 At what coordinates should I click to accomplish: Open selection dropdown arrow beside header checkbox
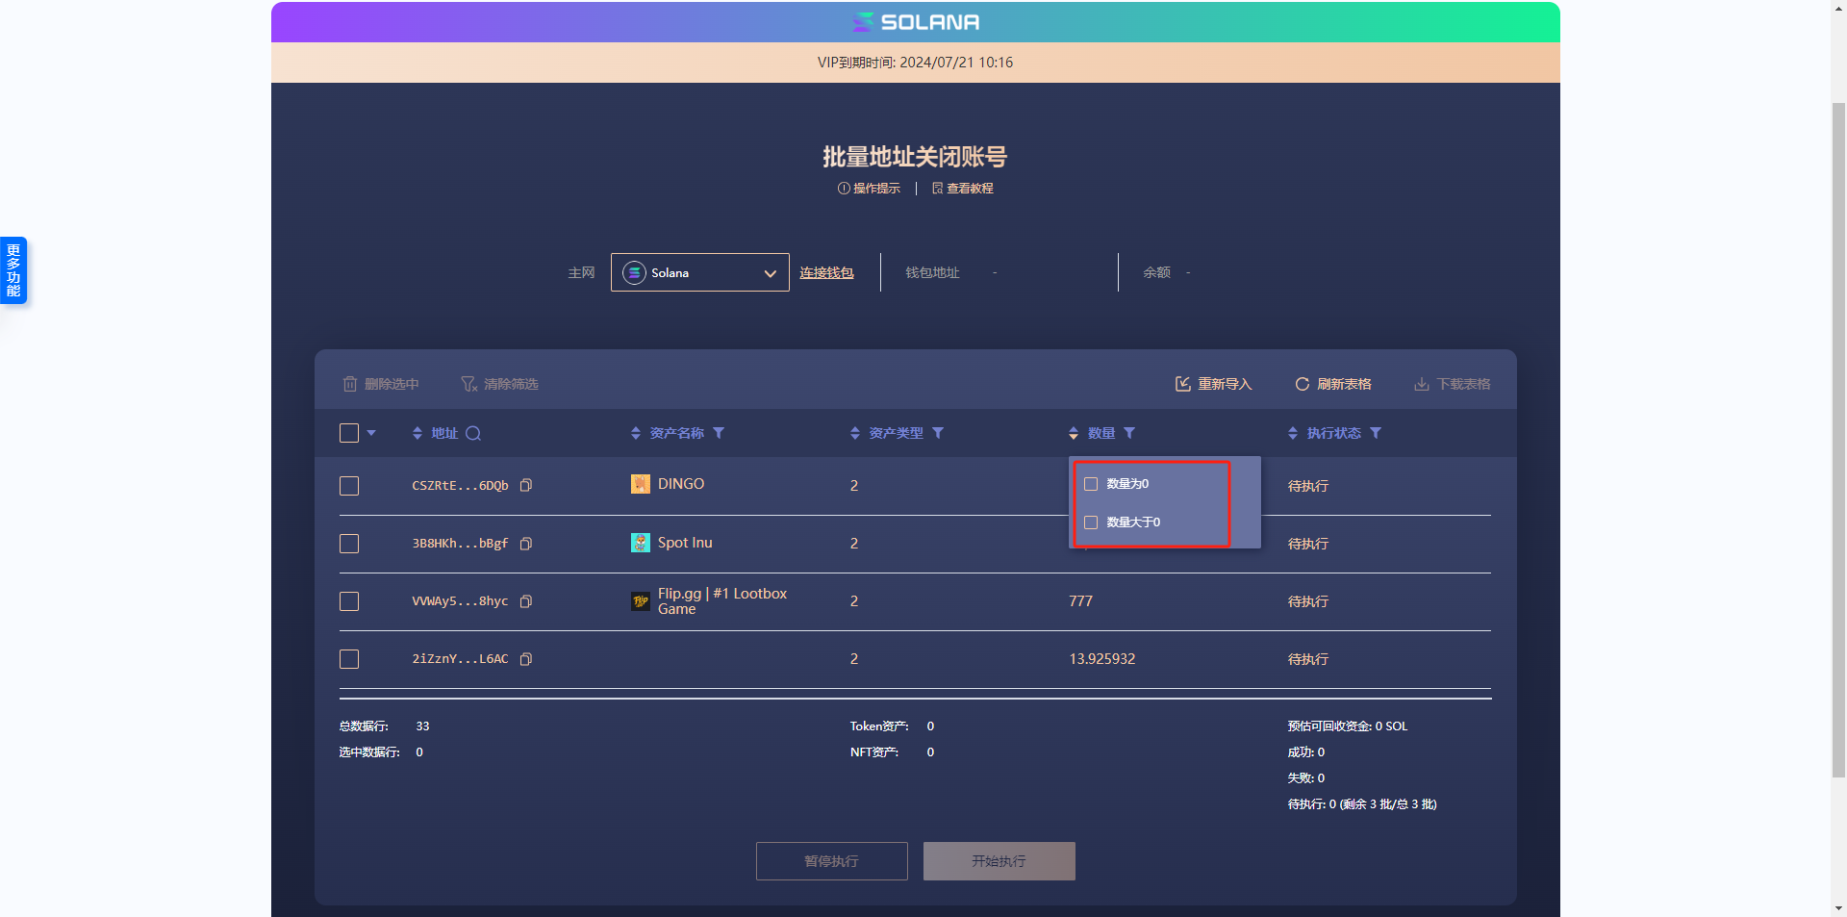point(371,433)
